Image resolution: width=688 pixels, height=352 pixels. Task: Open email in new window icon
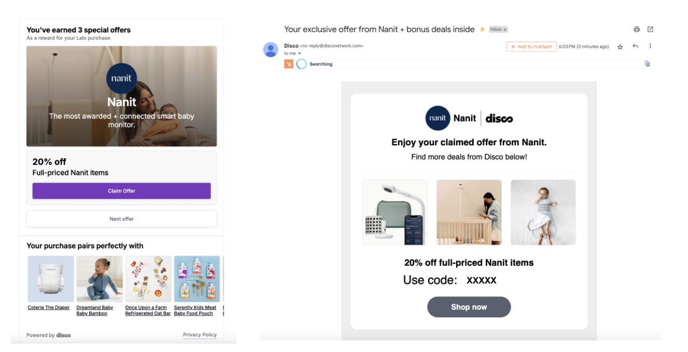click(x=650, y=30)
